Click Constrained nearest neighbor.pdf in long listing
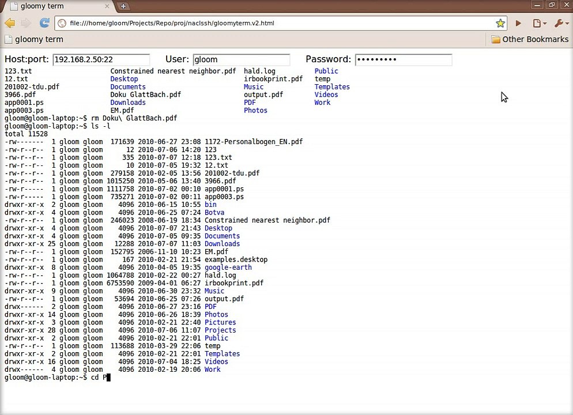The width and height of the screenshot is (573, 415). 267,220
